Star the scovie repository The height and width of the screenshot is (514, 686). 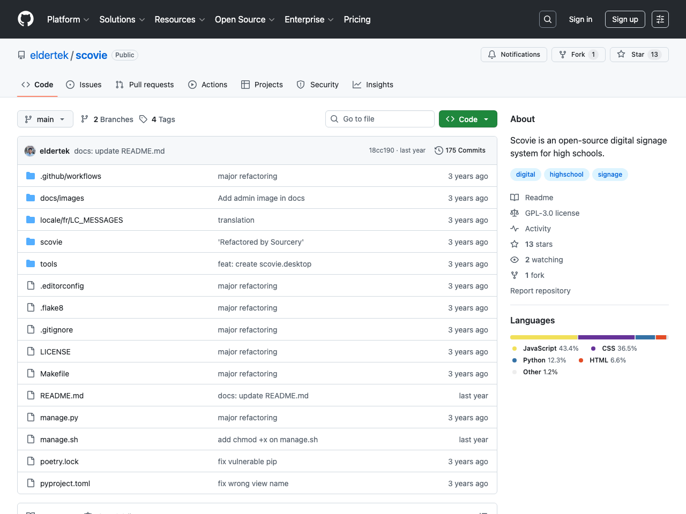(638, 55)
